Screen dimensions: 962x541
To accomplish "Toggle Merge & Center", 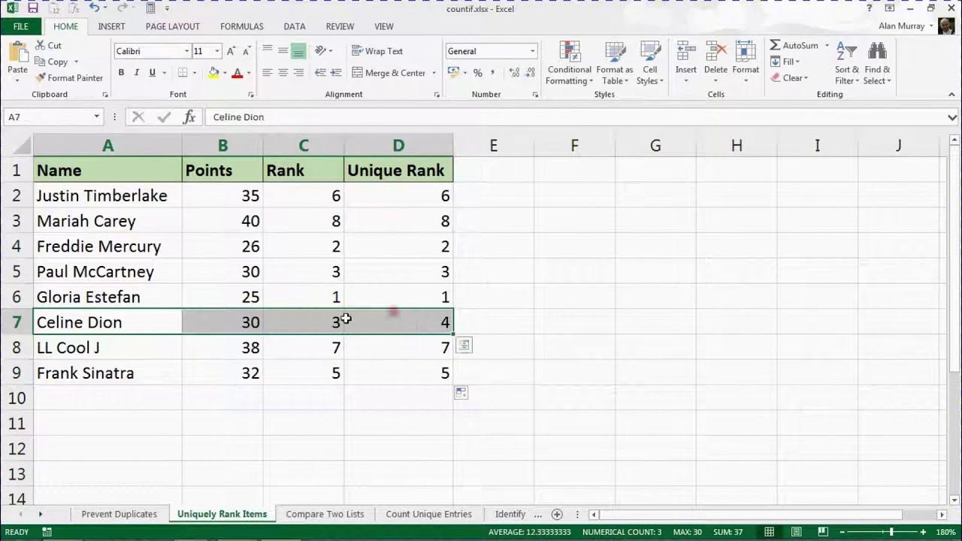I will click(389, 73).
